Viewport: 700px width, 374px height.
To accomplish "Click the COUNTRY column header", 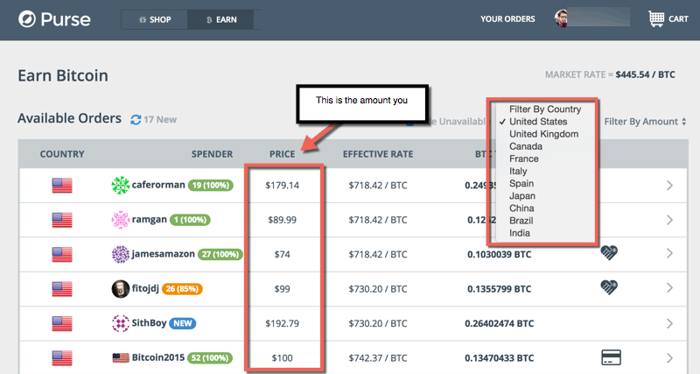I will coord(62,154).
